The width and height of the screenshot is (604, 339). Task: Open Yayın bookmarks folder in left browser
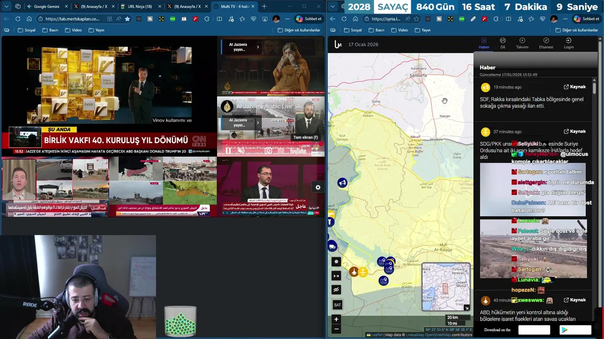[x=96, y=30]
